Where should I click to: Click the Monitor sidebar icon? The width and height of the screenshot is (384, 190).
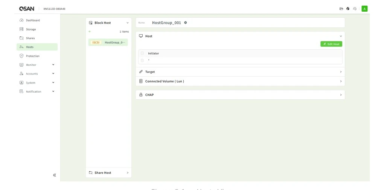[21, 65]
